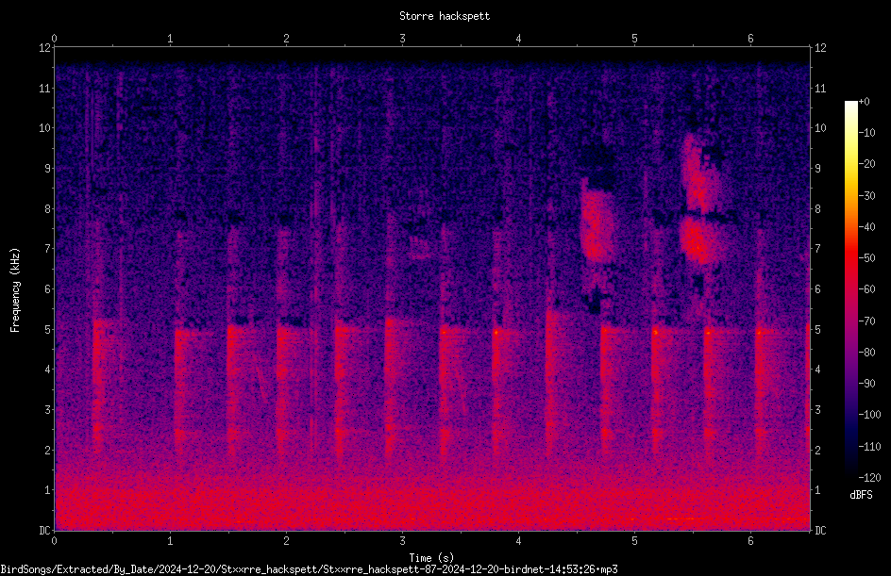The height and width of the screenshot is (576, 891).
Task: Click the DC label on left frequency axis
Action: point(45,531)
